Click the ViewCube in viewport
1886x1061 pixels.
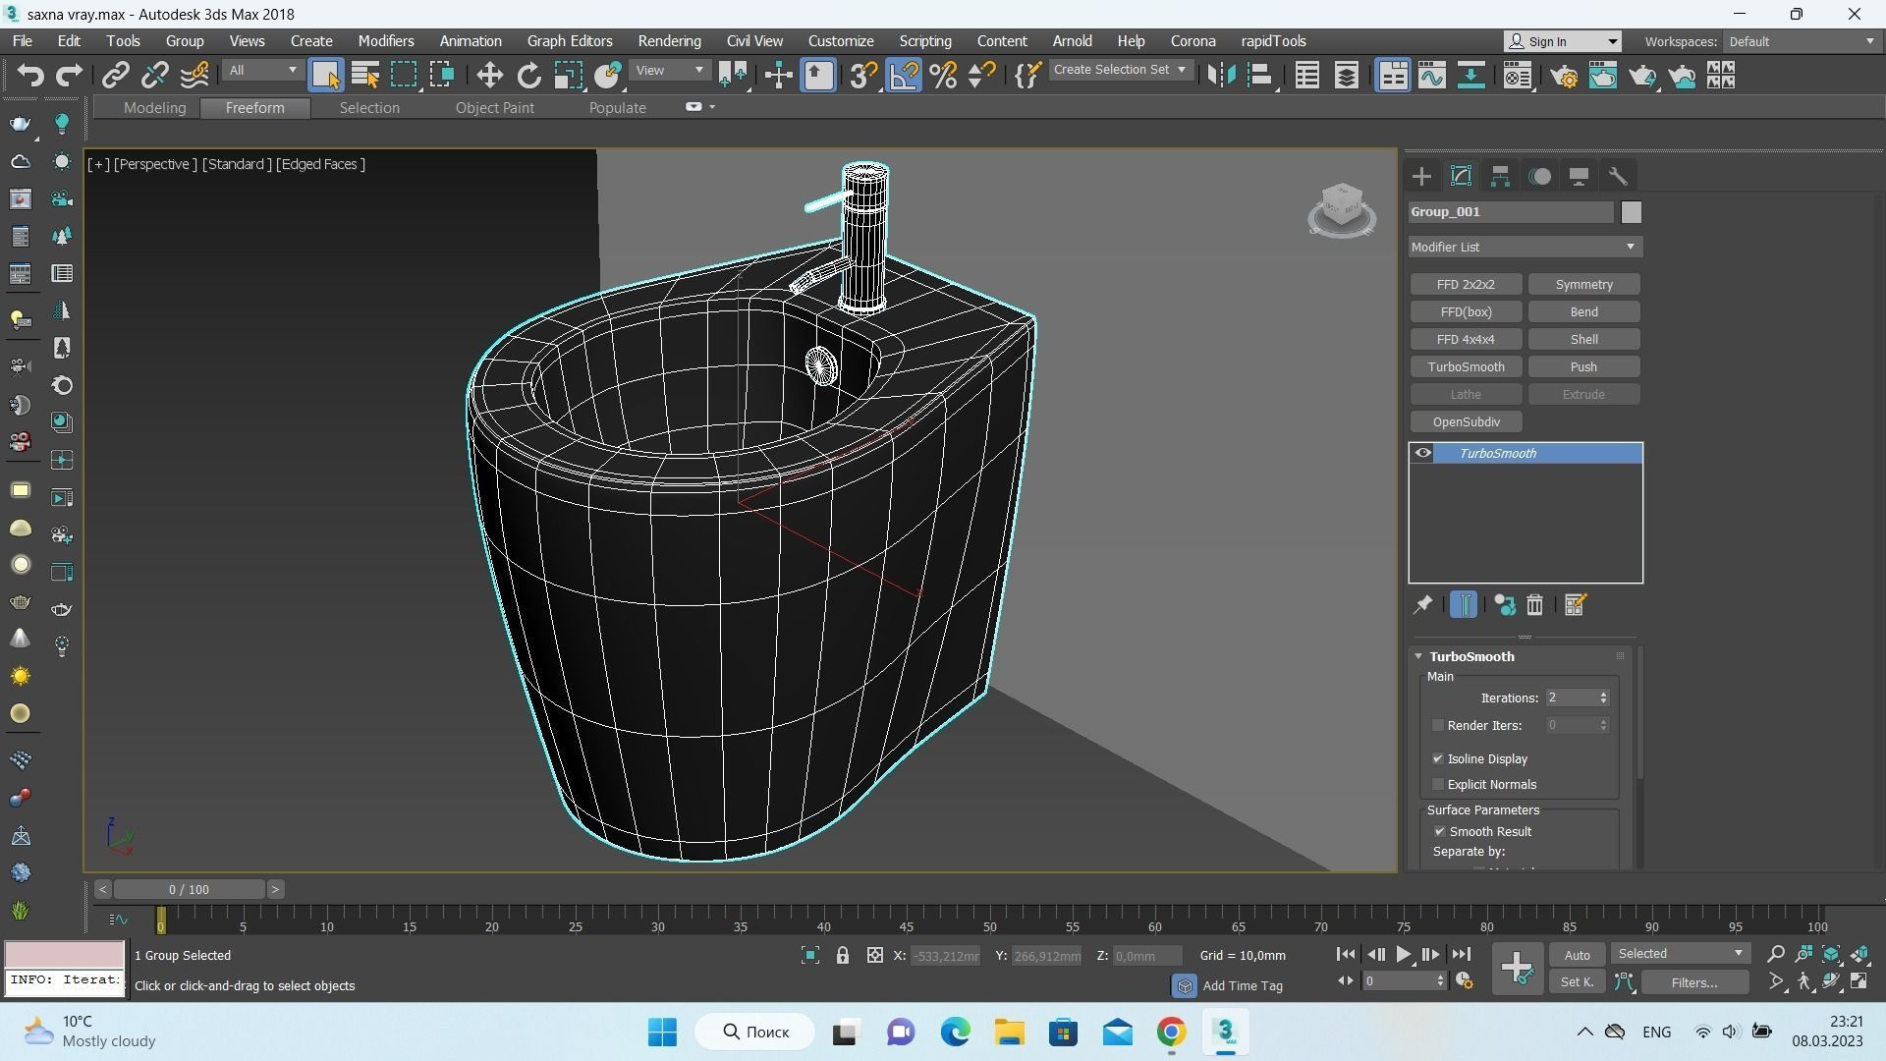click(1342, 209)
